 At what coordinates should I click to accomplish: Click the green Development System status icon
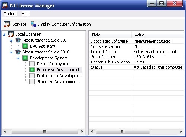[25, 58]
